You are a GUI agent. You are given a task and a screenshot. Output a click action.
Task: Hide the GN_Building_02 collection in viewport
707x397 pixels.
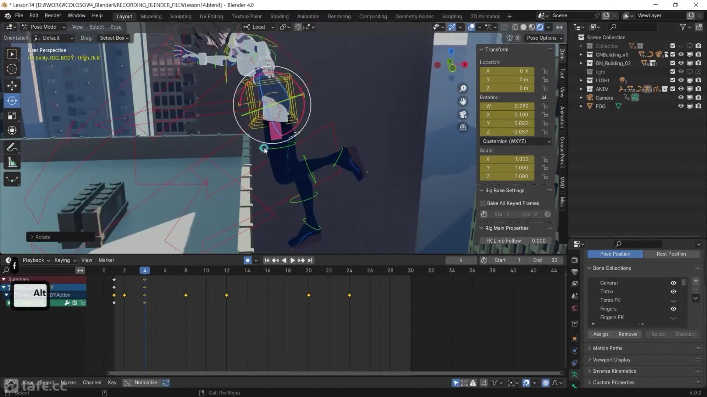pyautogui.click(x=681, y=63)
